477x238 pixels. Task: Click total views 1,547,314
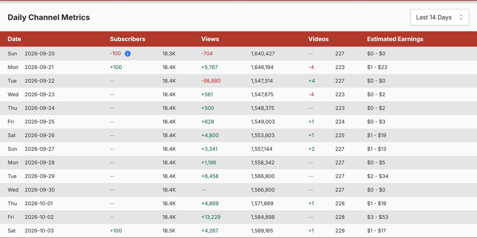[x=262, y=81]
